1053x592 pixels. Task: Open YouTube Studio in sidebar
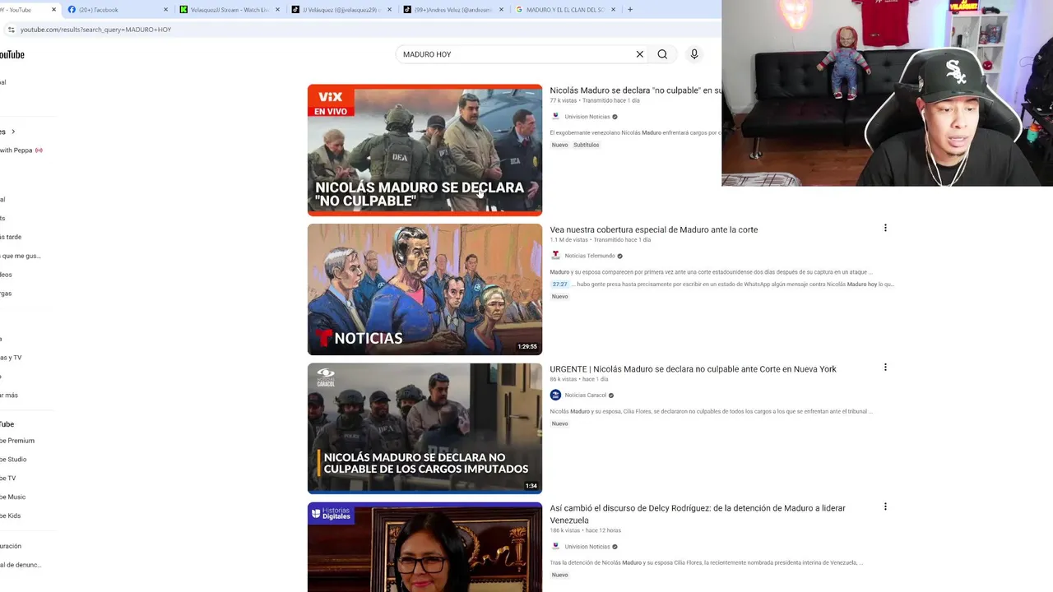(13, 460)
